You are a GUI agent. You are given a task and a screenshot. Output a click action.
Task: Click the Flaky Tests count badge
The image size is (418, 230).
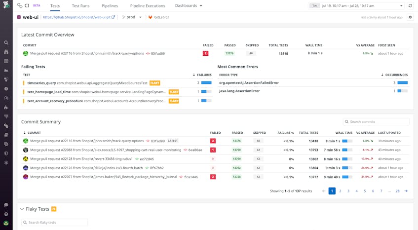(54, 209)
